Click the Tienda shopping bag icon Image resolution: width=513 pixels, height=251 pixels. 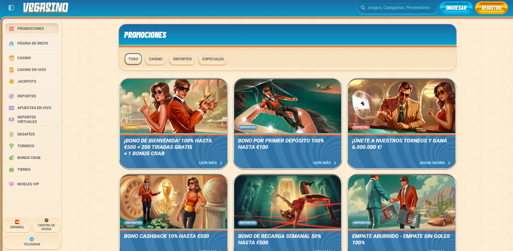tap(11, 169)
